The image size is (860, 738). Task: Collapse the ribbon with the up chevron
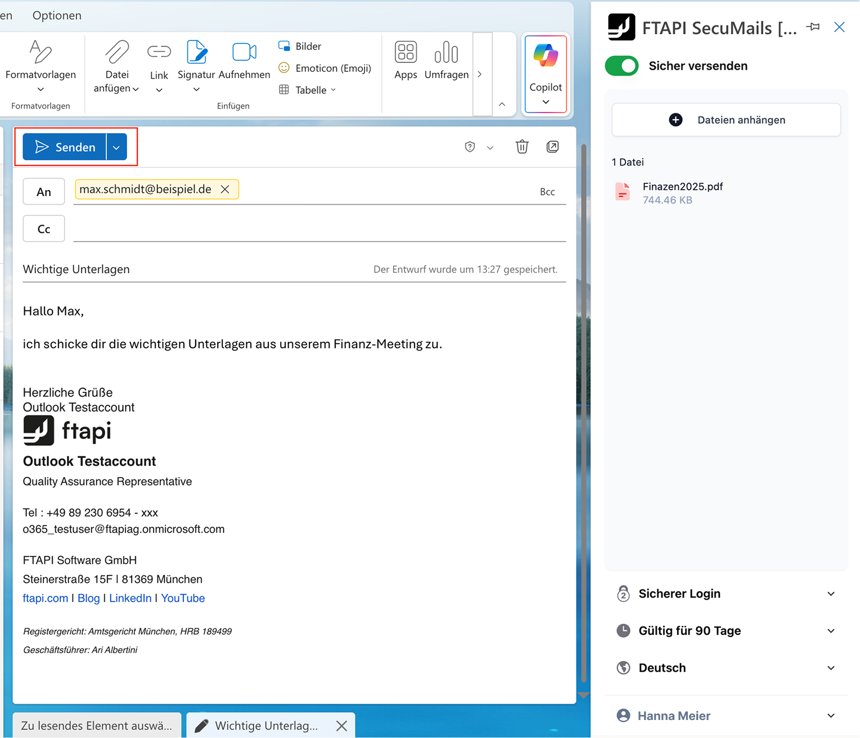(x=502, y=104)
